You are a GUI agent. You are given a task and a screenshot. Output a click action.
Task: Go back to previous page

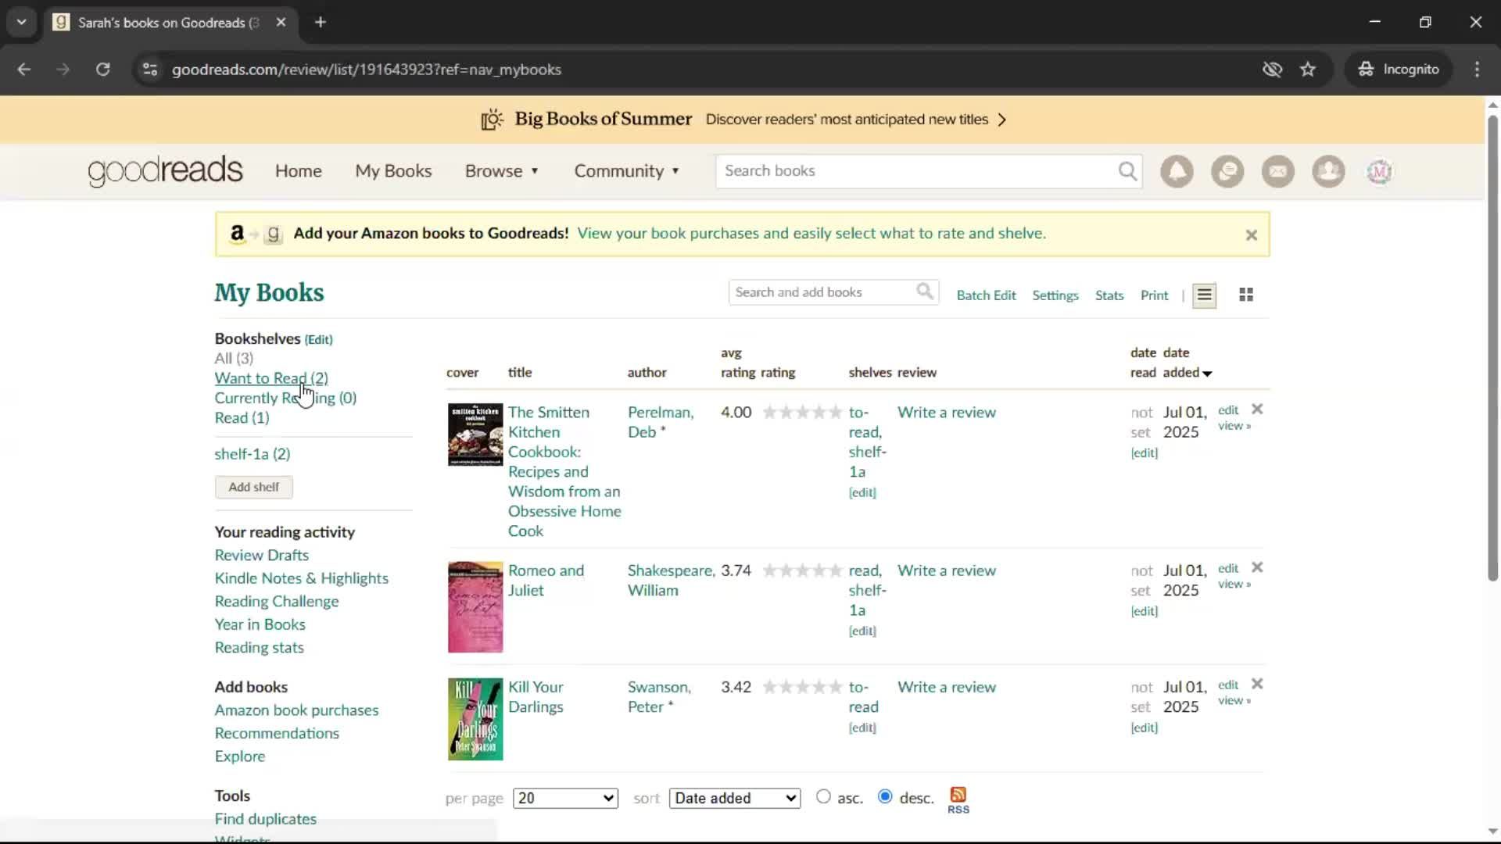[x=24, y=70]
